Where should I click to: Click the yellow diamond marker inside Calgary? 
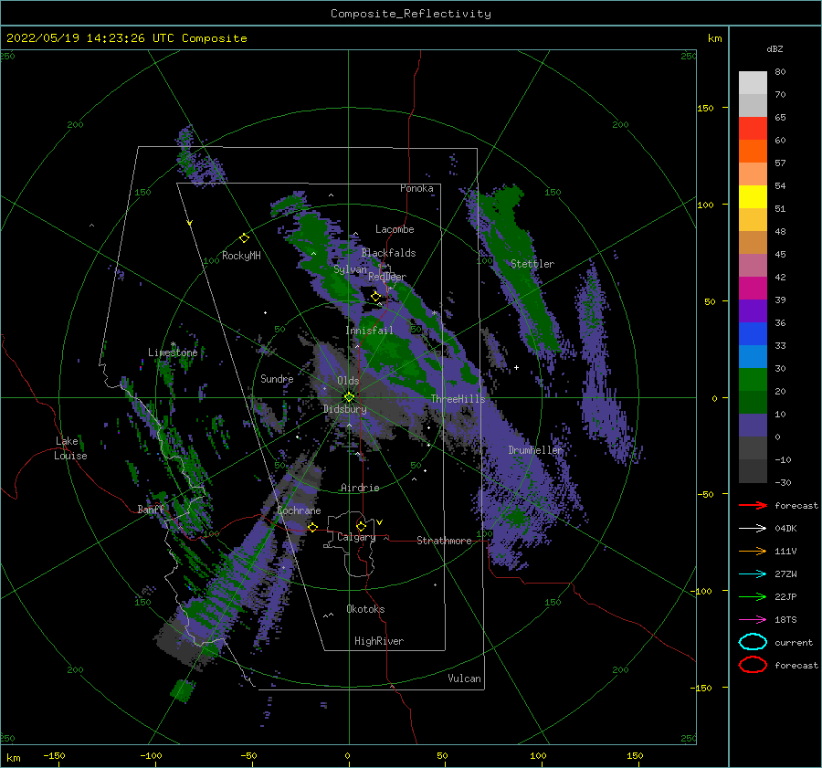[x=361, y=526]
